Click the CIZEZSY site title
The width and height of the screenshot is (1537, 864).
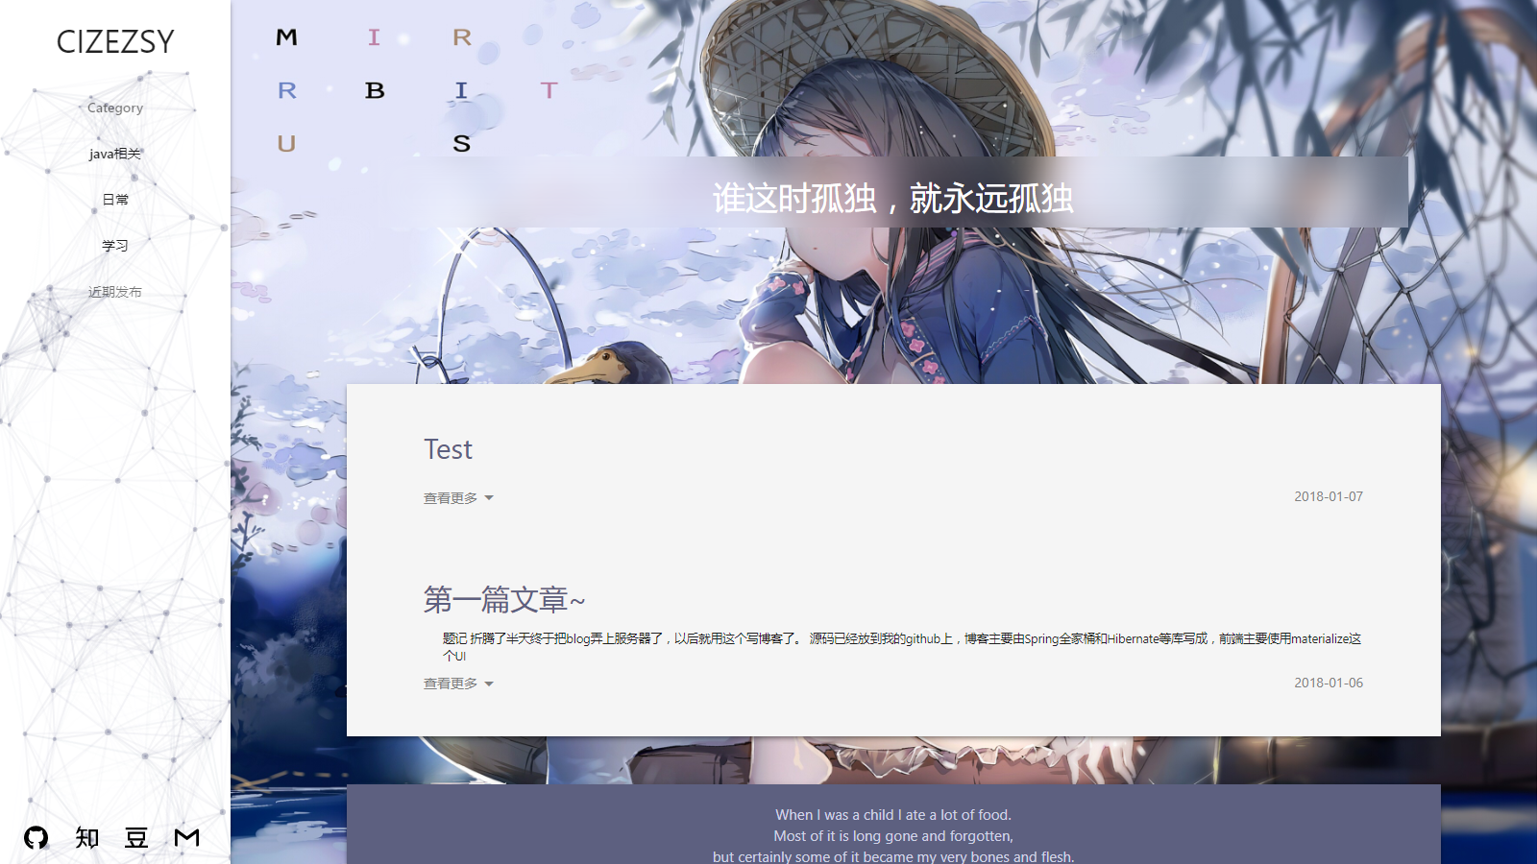point(115,41)
